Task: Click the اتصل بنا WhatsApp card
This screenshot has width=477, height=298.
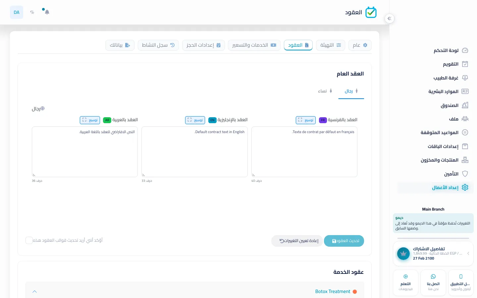Action: (433, 283)
